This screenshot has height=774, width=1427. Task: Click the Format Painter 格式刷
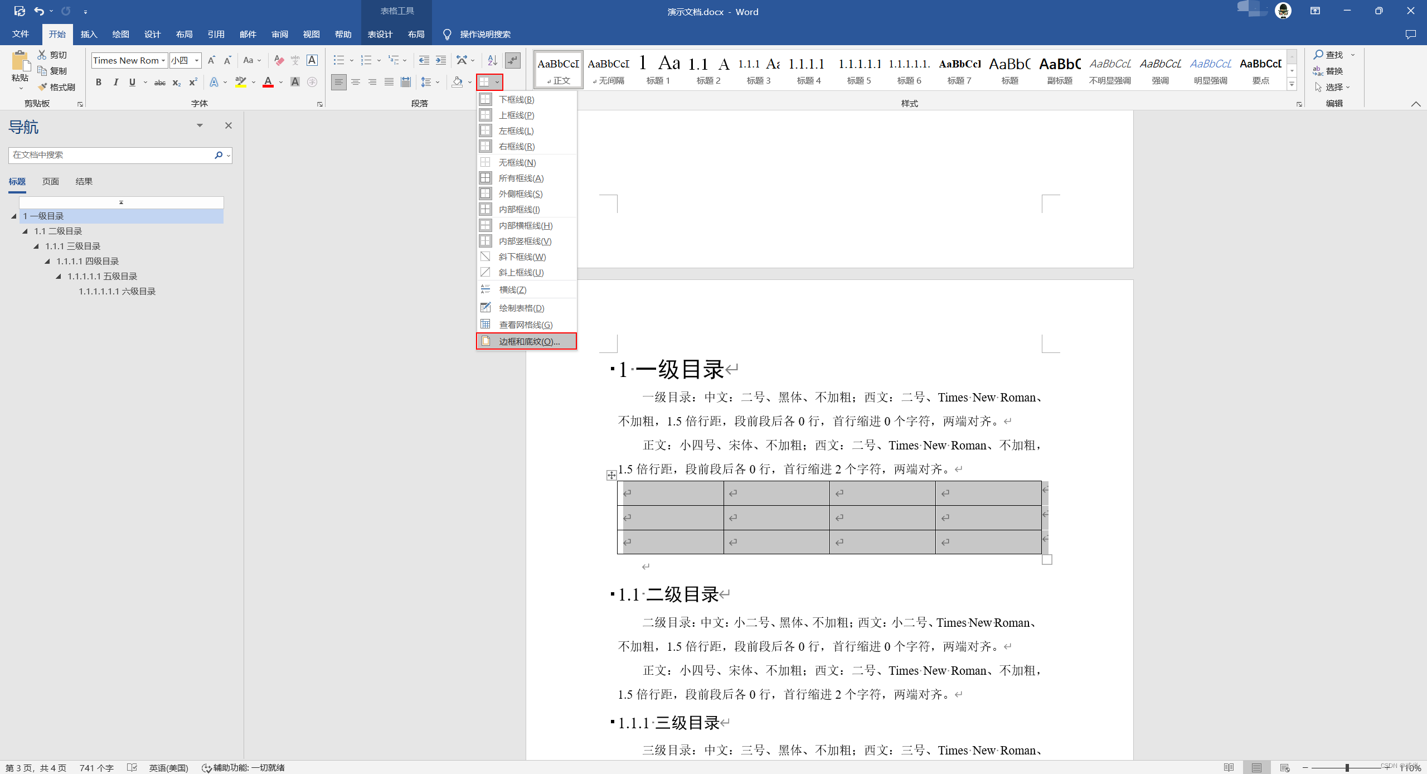point(56,87)
